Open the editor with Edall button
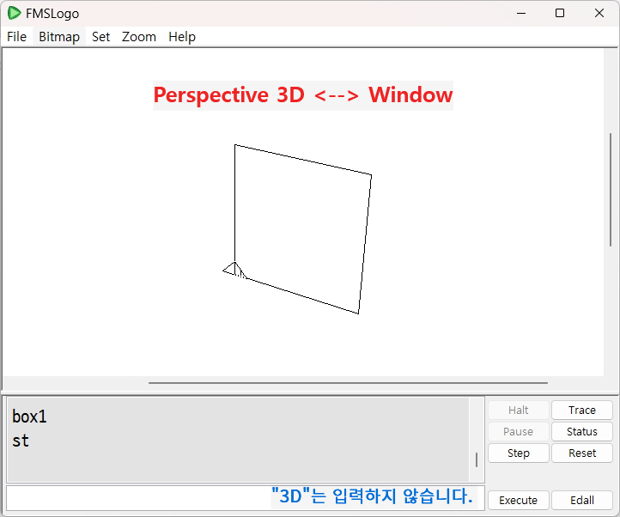Image resolution: width=620 pixels, height=517 pixels. click(x=582, y=501)
